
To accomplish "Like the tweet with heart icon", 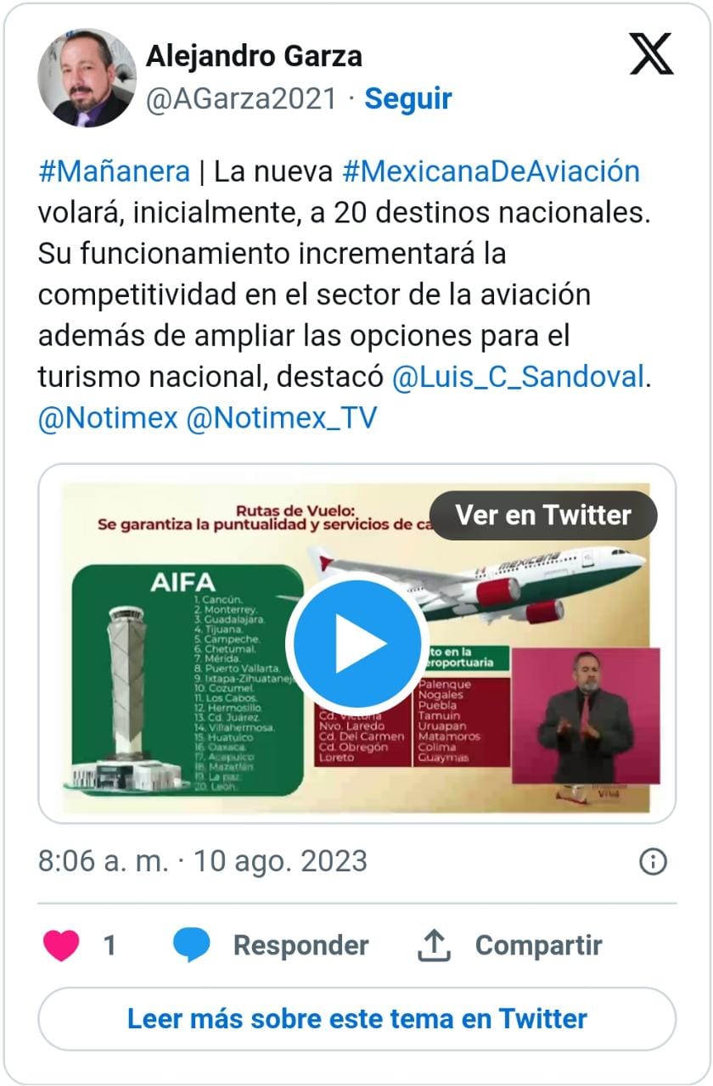I will tap(61, 945).
